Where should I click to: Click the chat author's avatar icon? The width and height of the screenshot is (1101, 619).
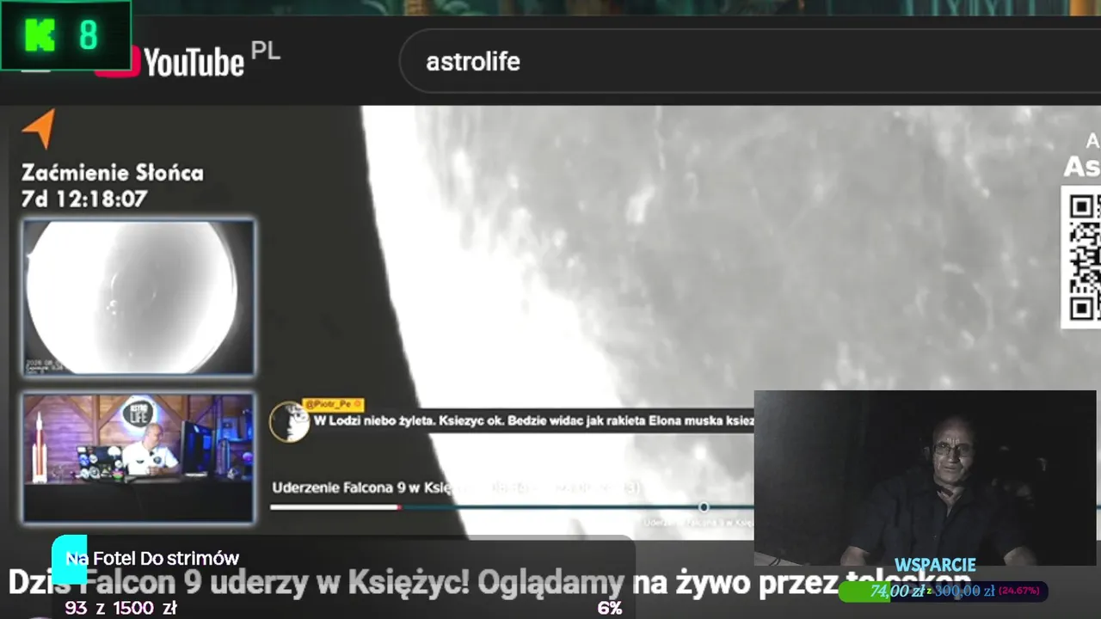click(289, 421)
